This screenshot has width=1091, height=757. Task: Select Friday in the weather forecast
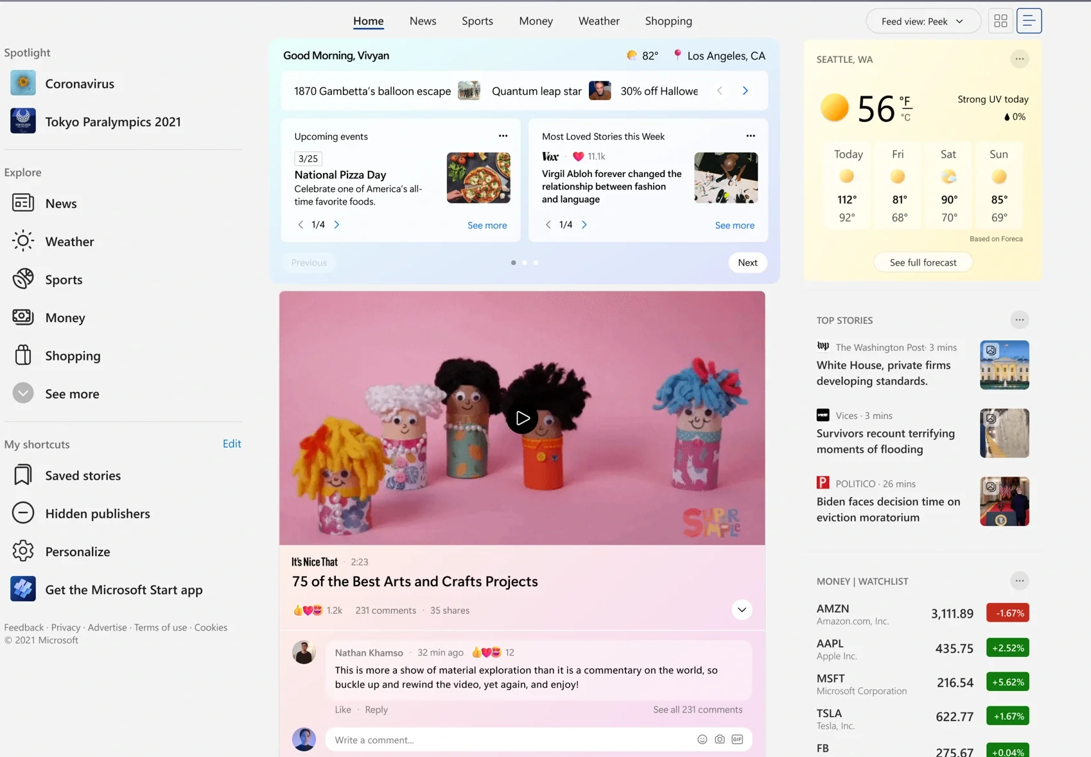tap(898, 185)
